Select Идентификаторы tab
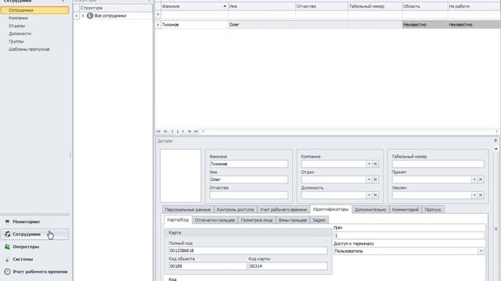Viewport: 501px width, 281px height. (x=330, y=209)
